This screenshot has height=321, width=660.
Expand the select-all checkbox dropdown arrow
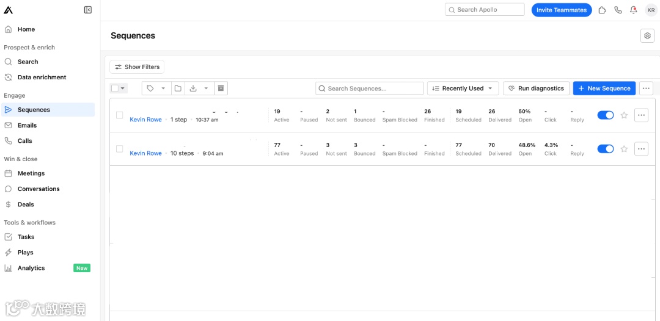click(123, 88)
